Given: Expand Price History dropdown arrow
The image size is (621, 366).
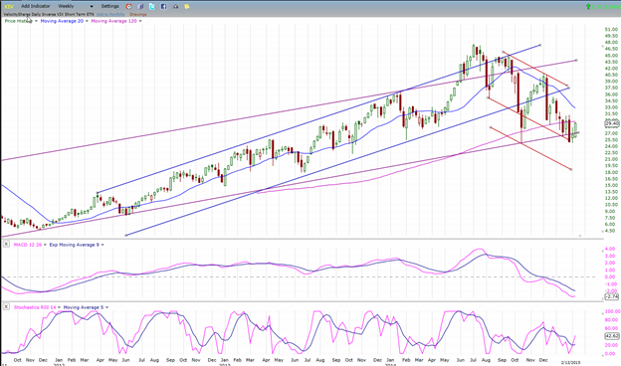Looking at the screenshot, I should [x=36, y=21].
